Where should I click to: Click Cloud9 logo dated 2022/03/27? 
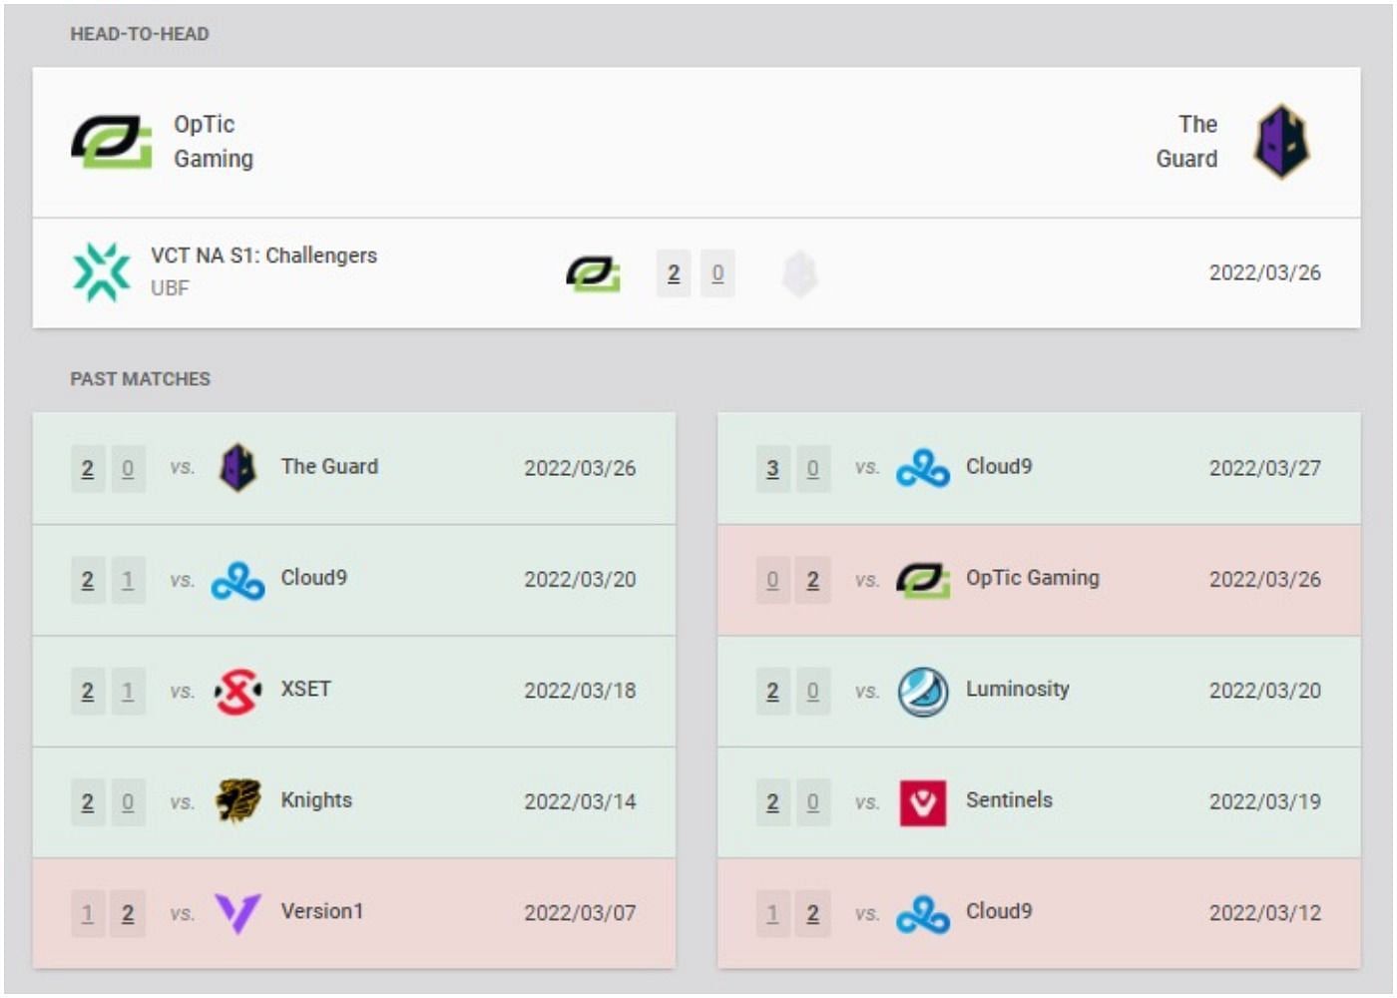pos(923,468)
